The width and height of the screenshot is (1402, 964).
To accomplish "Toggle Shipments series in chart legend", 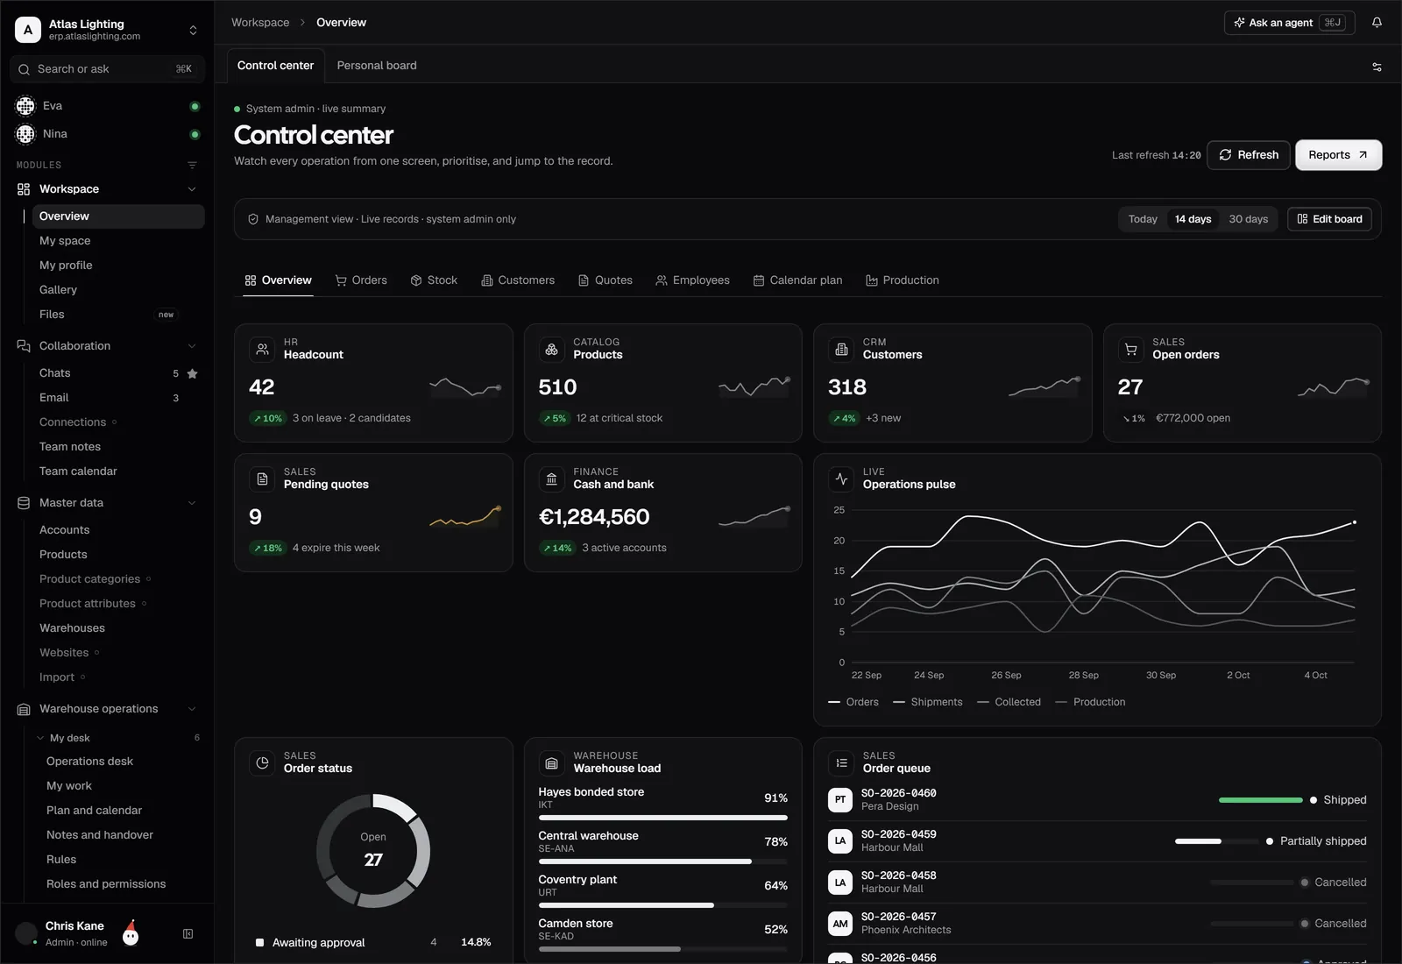I will click(927, 702).
